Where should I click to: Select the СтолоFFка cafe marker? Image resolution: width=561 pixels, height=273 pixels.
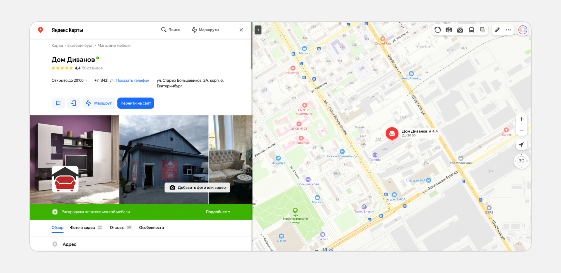coord(383,39)
